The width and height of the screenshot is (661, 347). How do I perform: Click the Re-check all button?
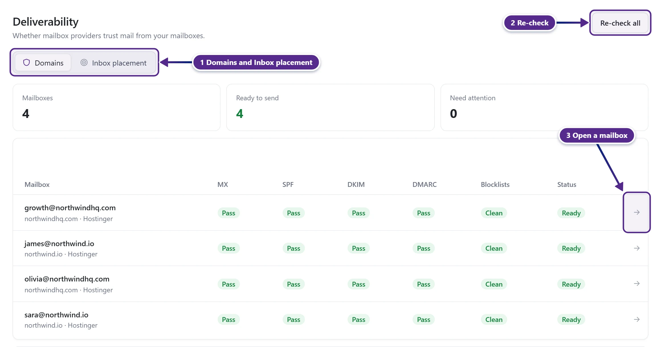[x=620, y=23]
